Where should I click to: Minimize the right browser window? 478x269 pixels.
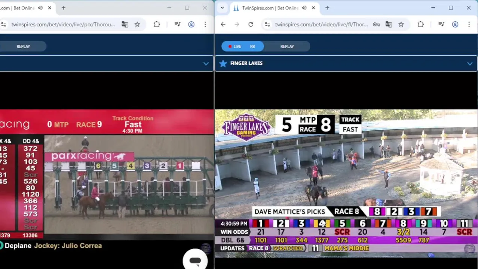433,8
